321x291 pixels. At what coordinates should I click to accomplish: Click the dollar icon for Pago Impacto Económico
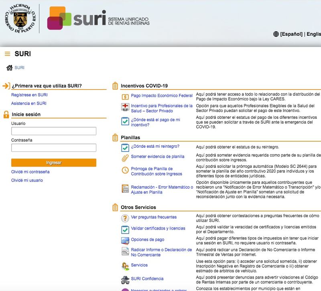coord(125,97)
